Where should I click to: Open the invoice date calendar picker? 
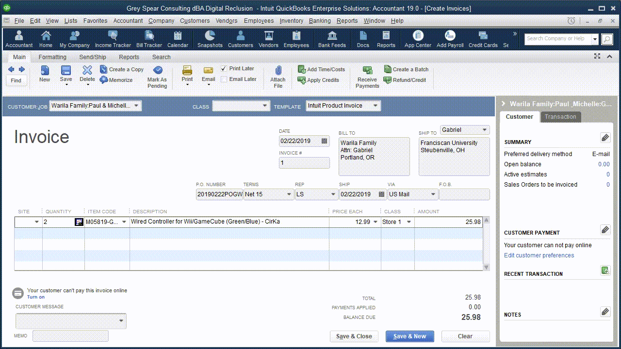(325, 141)
